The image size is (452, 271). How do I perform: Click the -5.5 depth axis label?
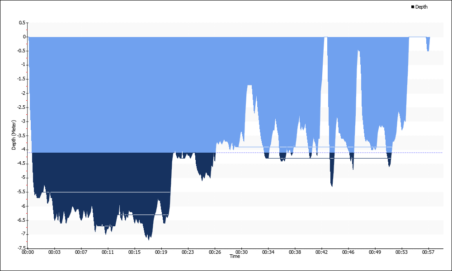pyautogui.click(x=21, y=192)
